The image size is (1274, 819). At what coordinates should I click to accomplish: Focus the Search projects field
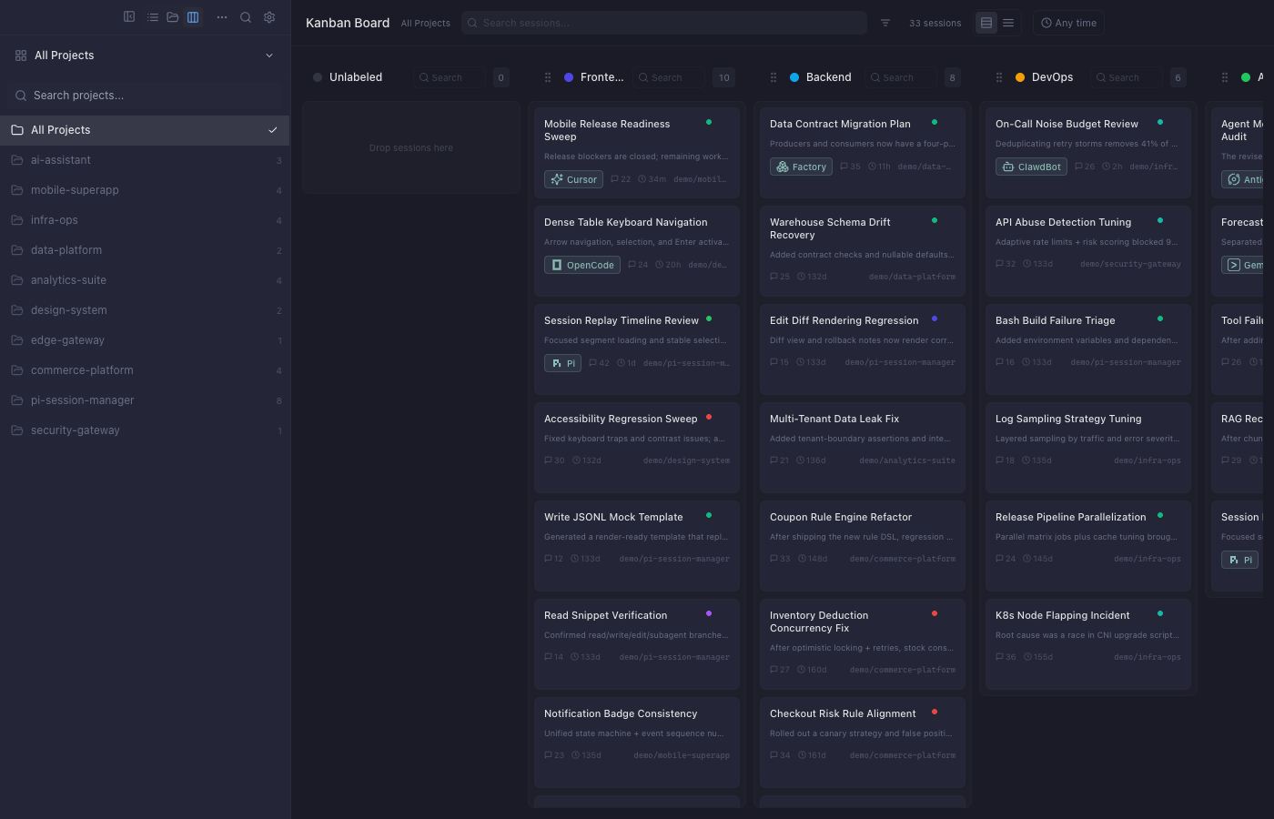pos(146,96)
